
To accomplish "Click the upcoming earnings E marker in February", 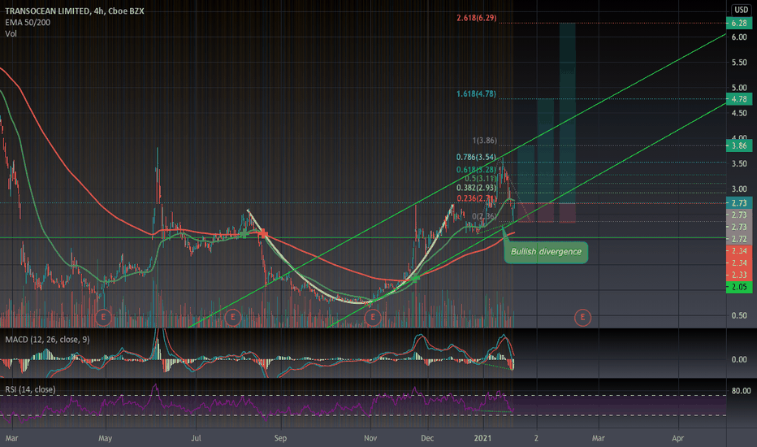I will point(582,318).
